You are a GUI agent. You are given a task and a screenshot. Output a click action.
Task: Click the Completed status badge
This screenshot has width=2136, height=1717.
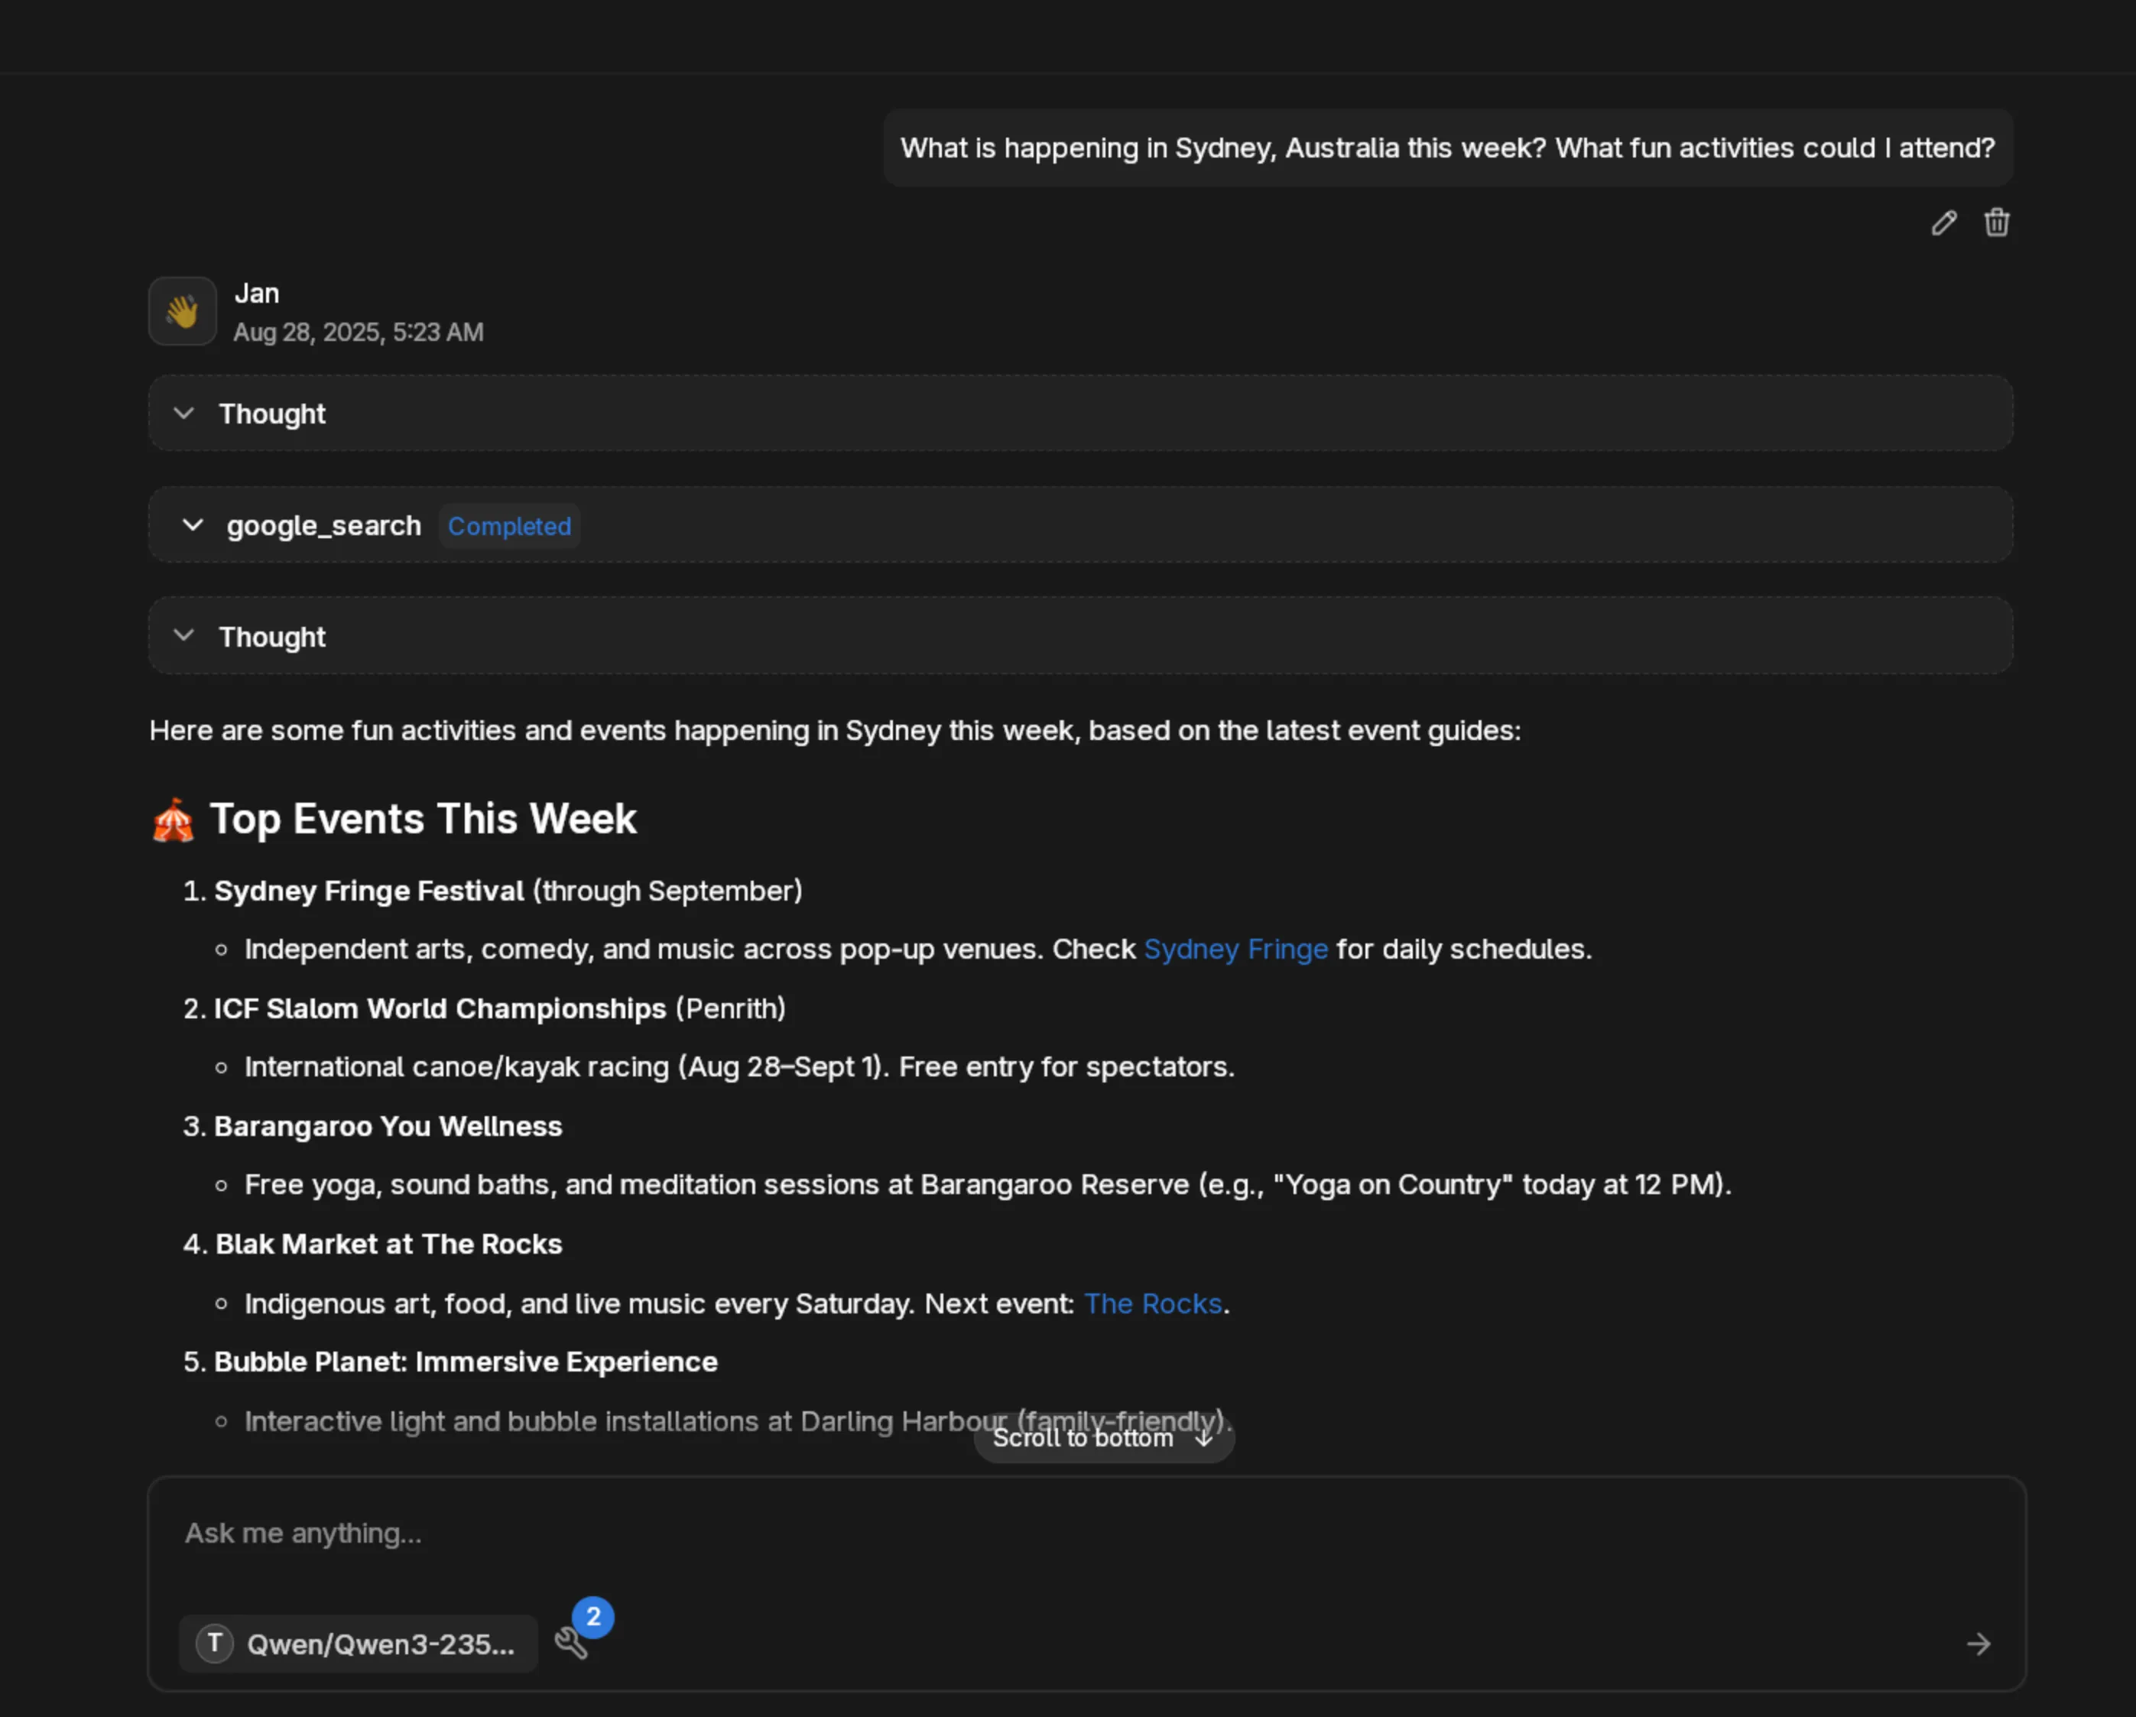509,526
